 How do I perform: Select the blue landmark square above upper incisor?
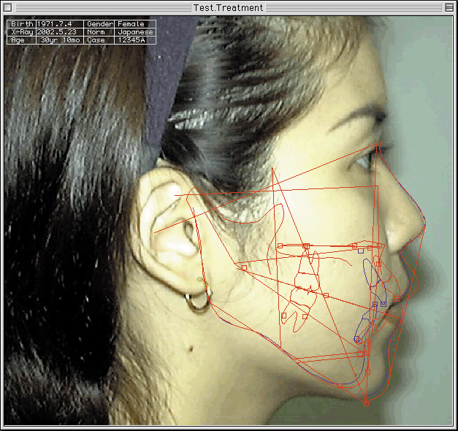[x=361, y=251]
